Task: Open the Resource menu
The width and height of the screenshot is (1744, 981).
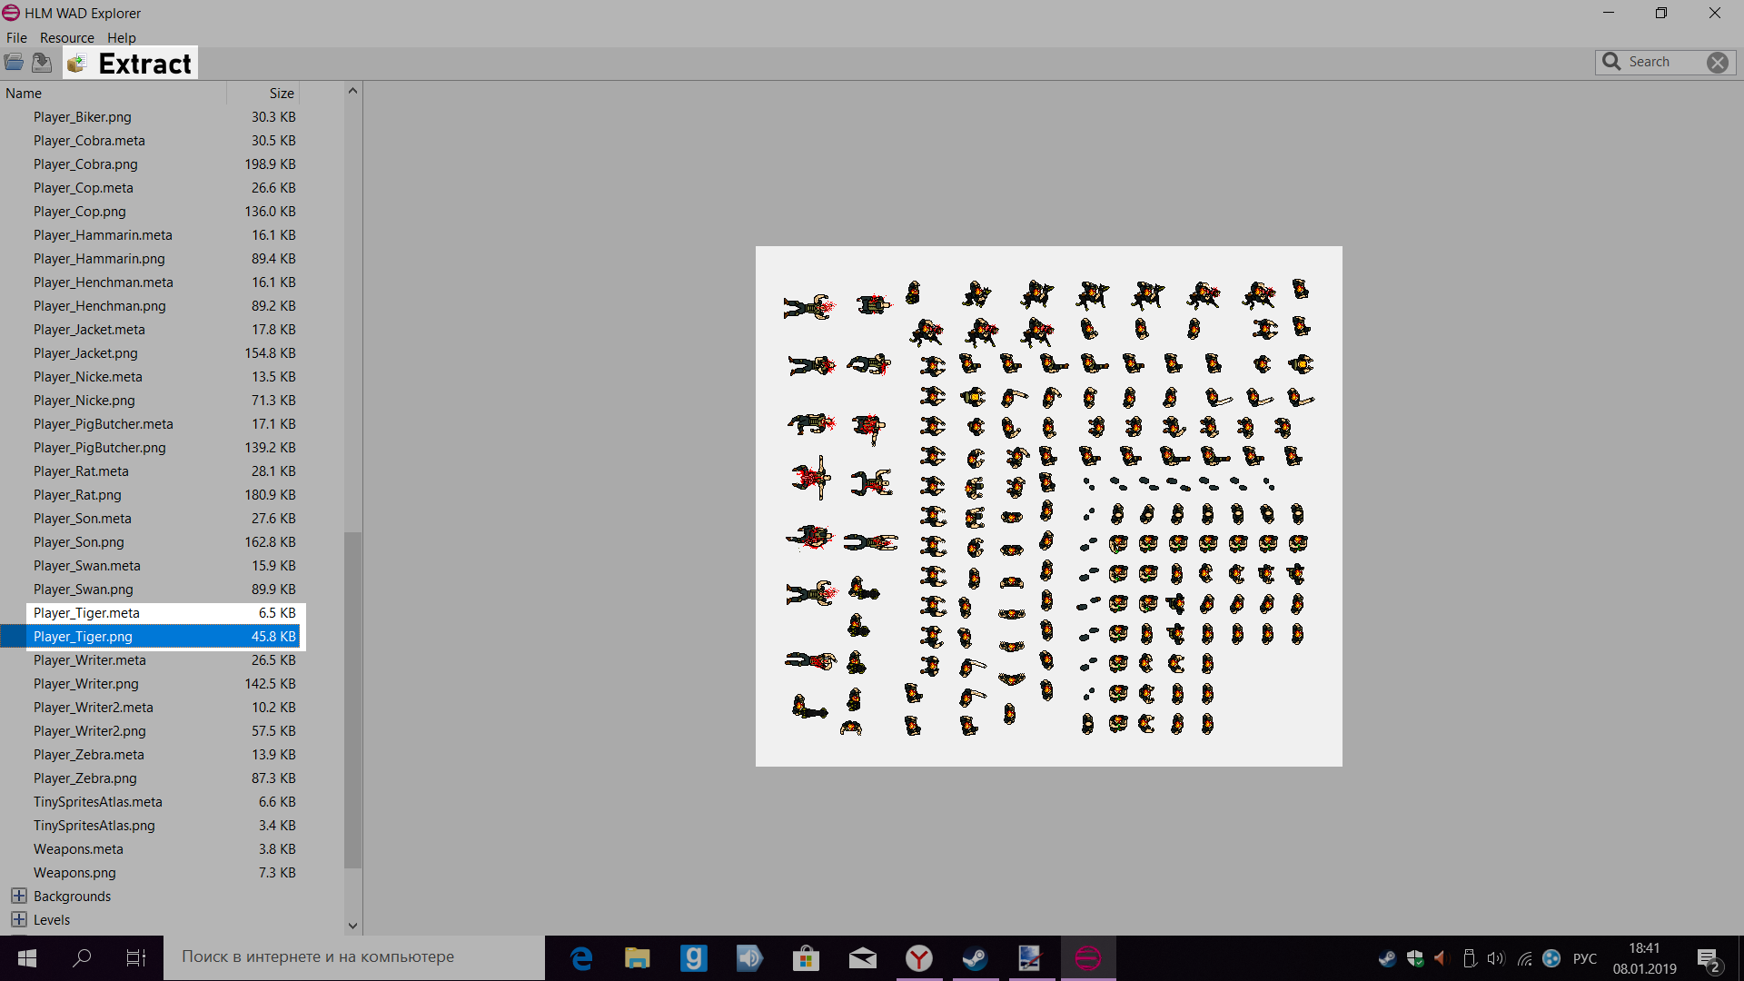Action: point(66,38)
